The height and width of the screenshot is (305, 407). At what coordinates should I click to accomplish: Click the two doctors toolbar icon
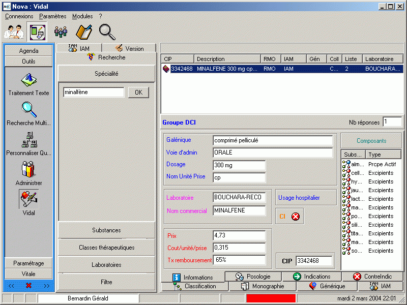point(14,32)
